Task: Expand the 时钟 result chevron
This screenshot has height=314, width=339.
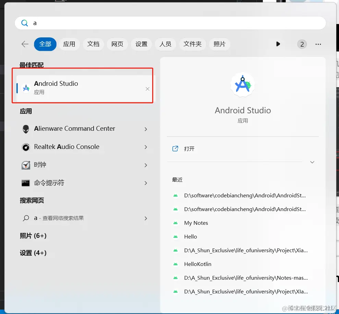Action: pyautogui.click(x=146, y=165)
